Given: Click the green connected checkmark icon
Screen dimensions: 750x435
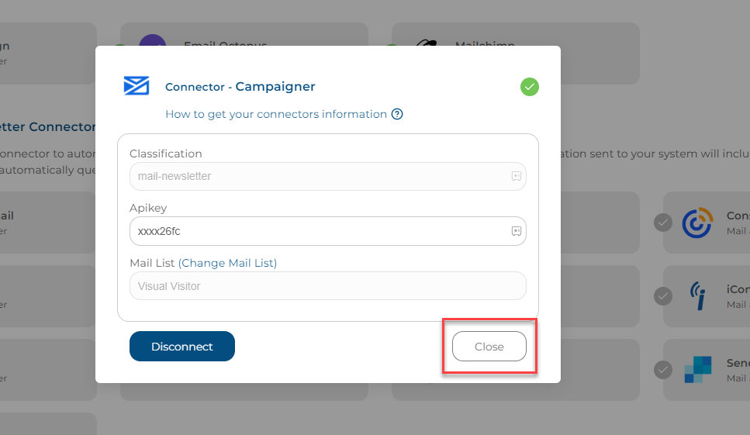Looking at the screenshot, I should tap(530, 87).
